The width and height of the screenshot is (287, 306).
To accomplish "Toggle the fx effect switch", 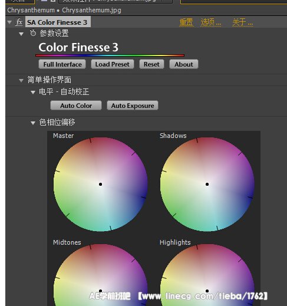I will (19, 22).
